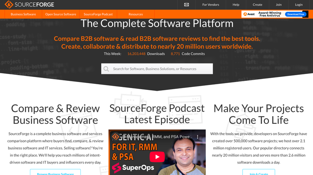Click the Login link
The image size is (313, 175).
(299, 5)
